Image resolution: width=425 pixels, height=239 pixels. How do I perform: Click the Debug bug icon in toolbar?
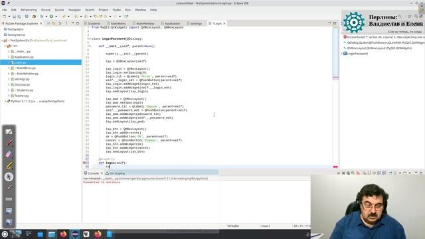coord(42,17)
